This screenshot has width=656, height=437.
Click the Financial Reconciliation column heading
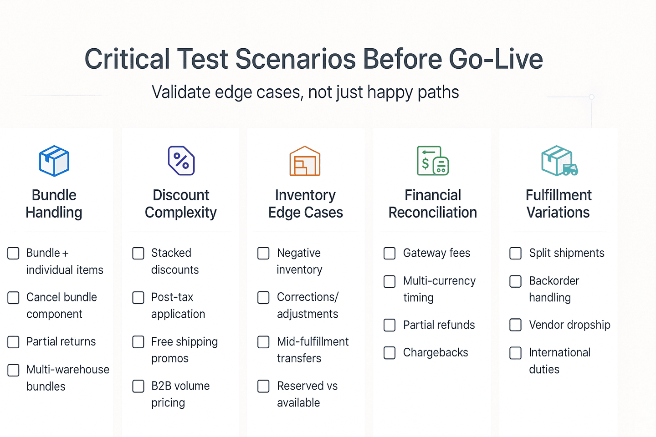click(x=433, y=203)
